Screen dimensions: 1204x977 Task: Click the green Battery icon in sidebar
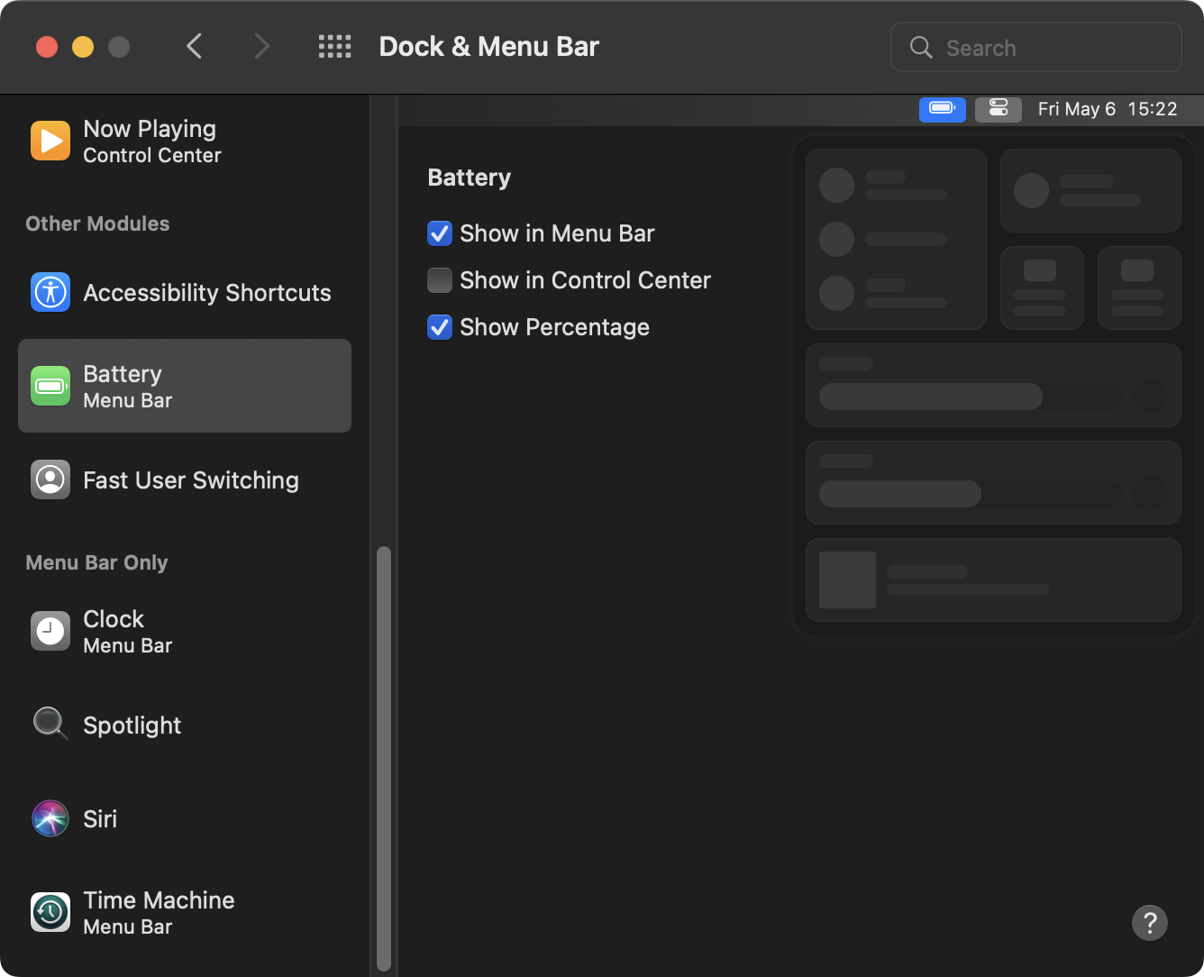click(x=50, y=386)
